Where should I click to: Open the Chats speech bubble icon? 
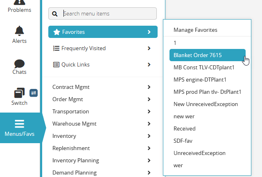click(x=19, y=64)
